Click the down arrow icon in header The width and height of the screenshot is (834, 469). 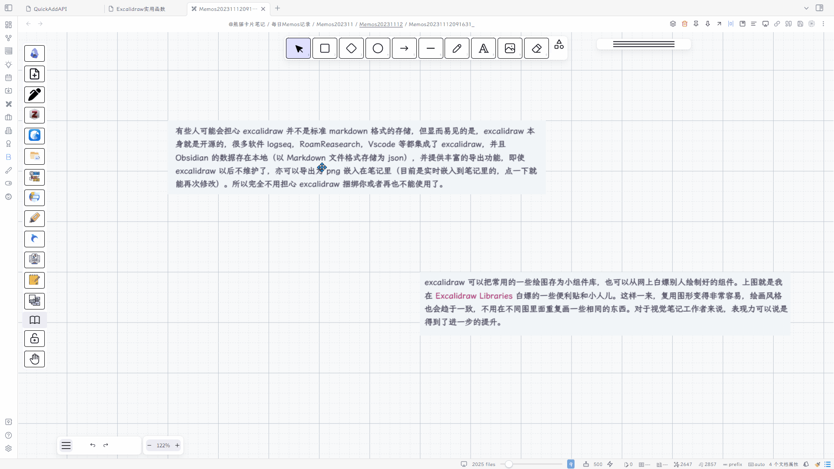(708, 24)
